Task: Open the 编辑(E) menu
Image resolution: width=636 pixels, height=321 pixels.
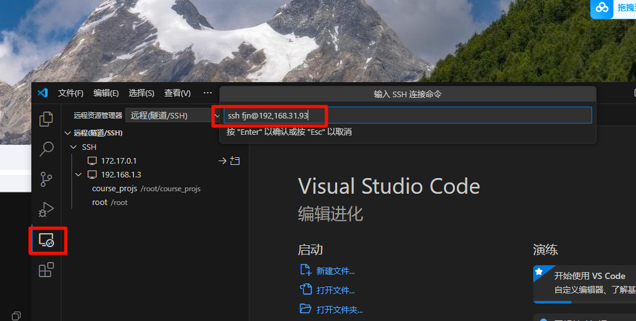Action: pyautogui.click(x=106, y=93)
